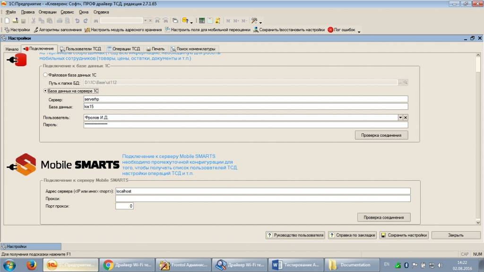Click Настроить модуль адресного хранения
Screen dimensions: 484x272
[x=123, y=30]
